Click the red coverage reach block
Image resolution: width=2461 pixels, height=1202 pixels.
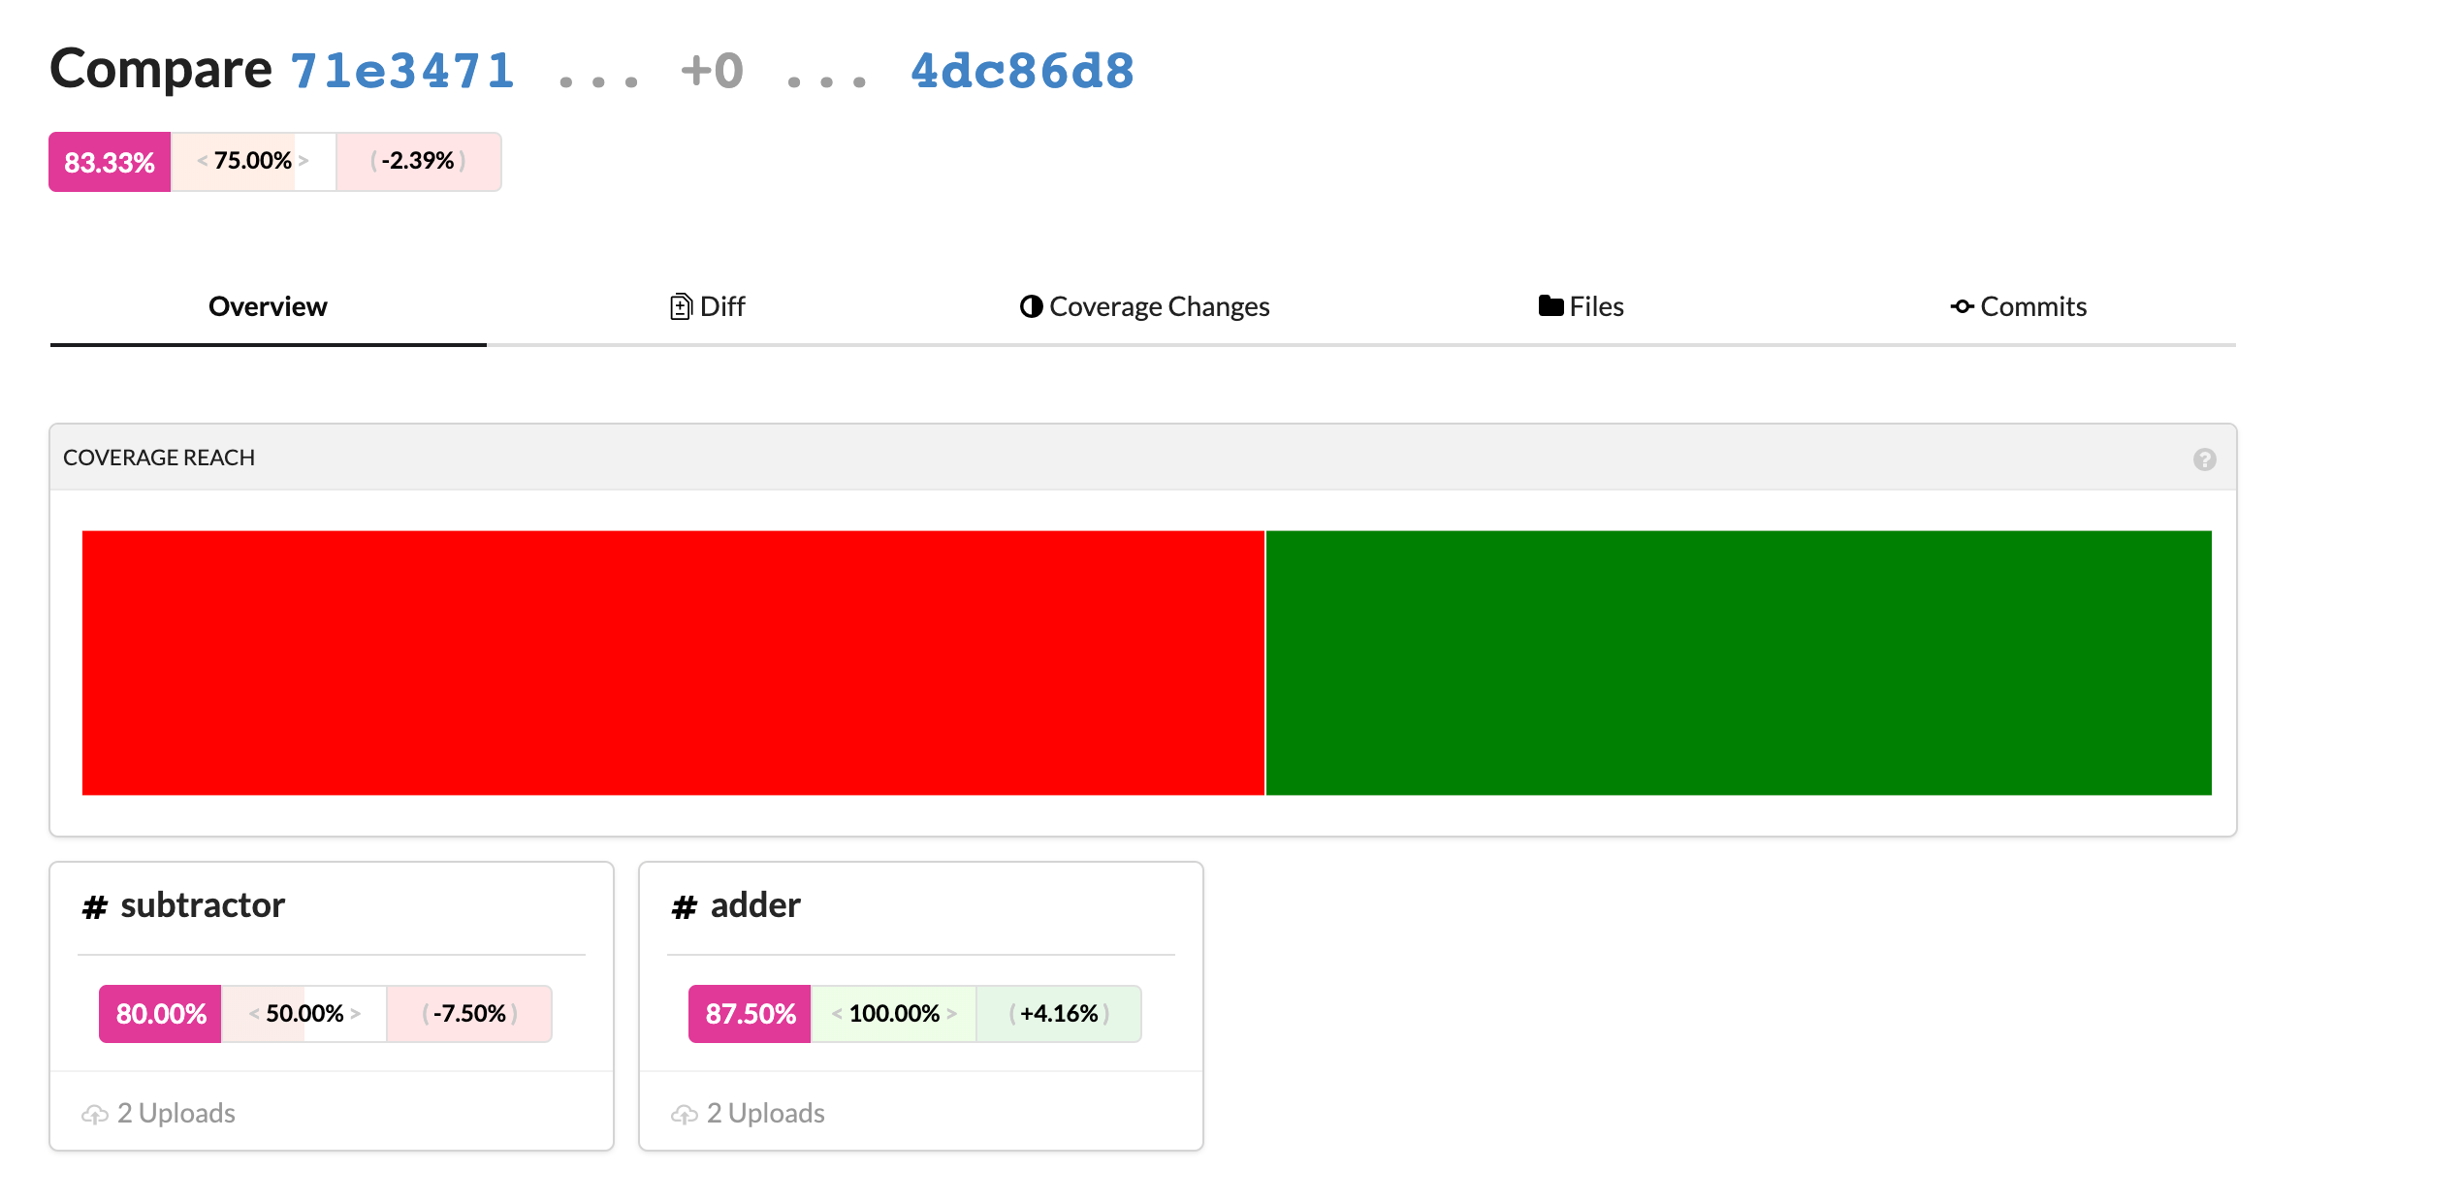click(673, 663)
